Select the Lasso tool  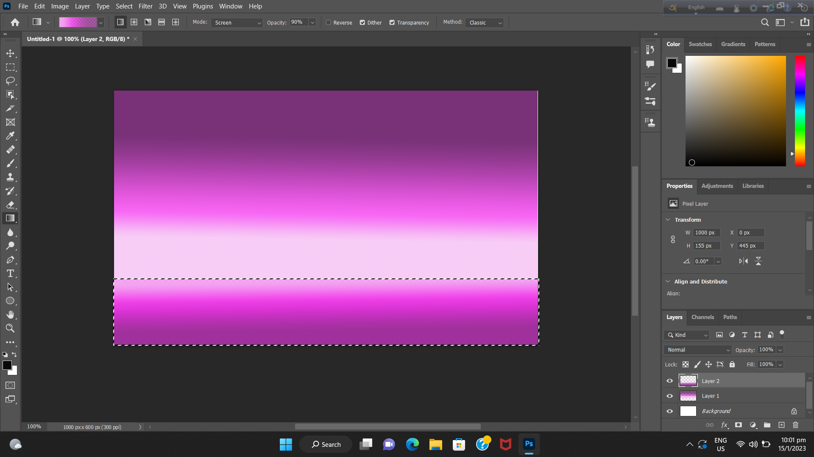[x=11, y=81]
